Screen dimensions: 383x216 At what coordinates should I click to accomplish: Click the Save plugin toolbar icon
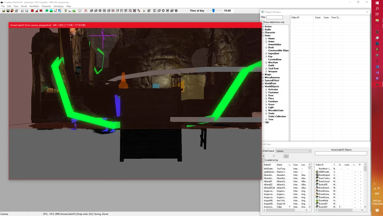tap(8, 11)
